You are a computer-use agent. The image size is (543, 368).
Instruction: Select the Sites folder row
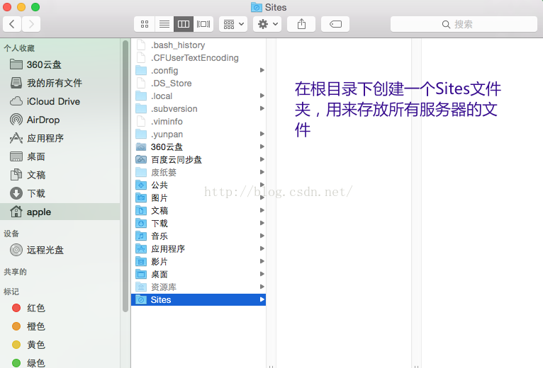click(x=198, y=299)
